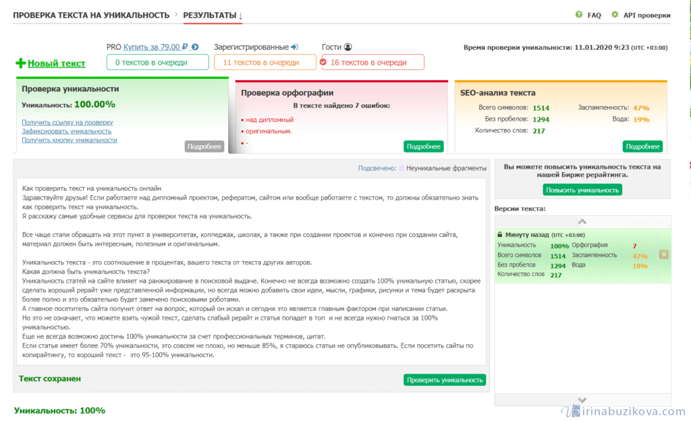
Task: Click the API проверки gear icon
Action: (x=615, y=15)
